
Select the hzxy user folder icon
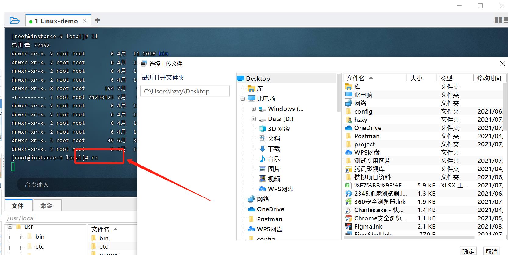[x=349, y=120]
